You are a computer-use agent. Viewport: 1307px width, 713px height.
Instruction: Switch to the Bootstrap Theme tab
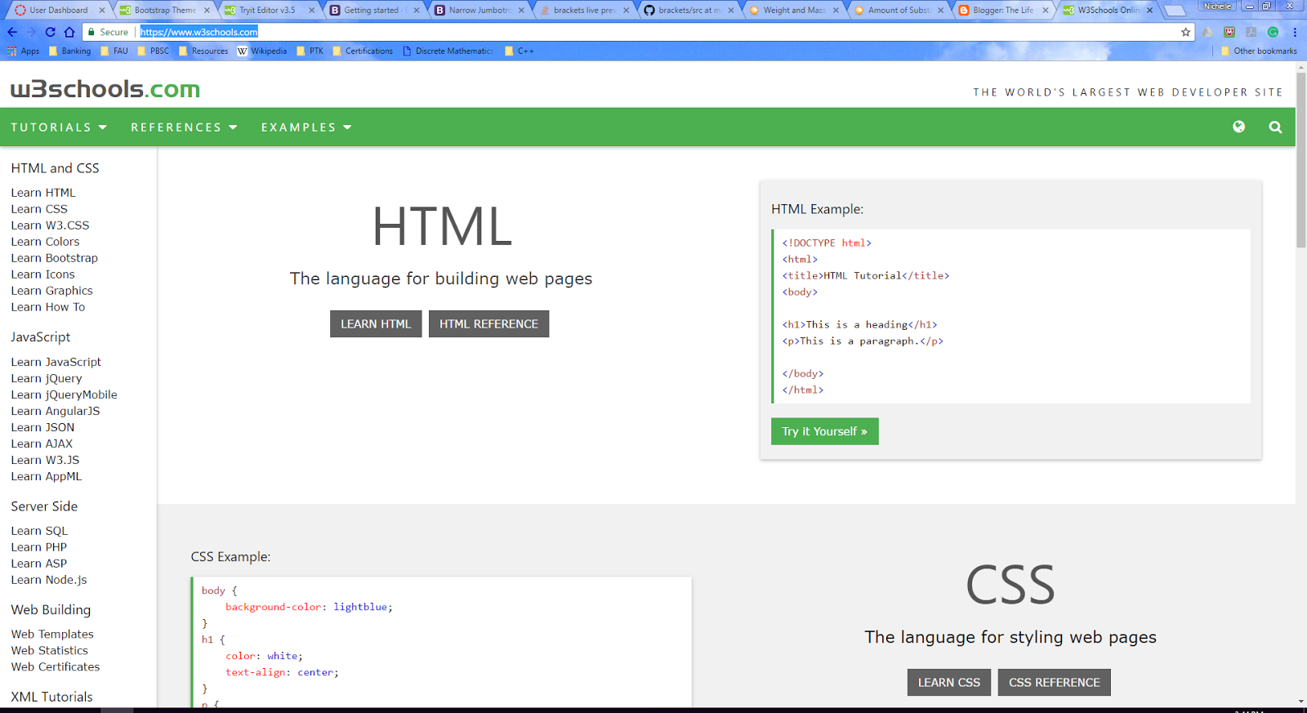click(x=163, y=11)
